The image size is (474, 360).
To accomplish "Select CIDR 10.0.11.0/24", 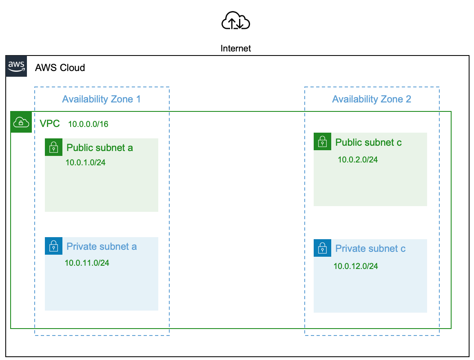I will click(x=87, y=263).
